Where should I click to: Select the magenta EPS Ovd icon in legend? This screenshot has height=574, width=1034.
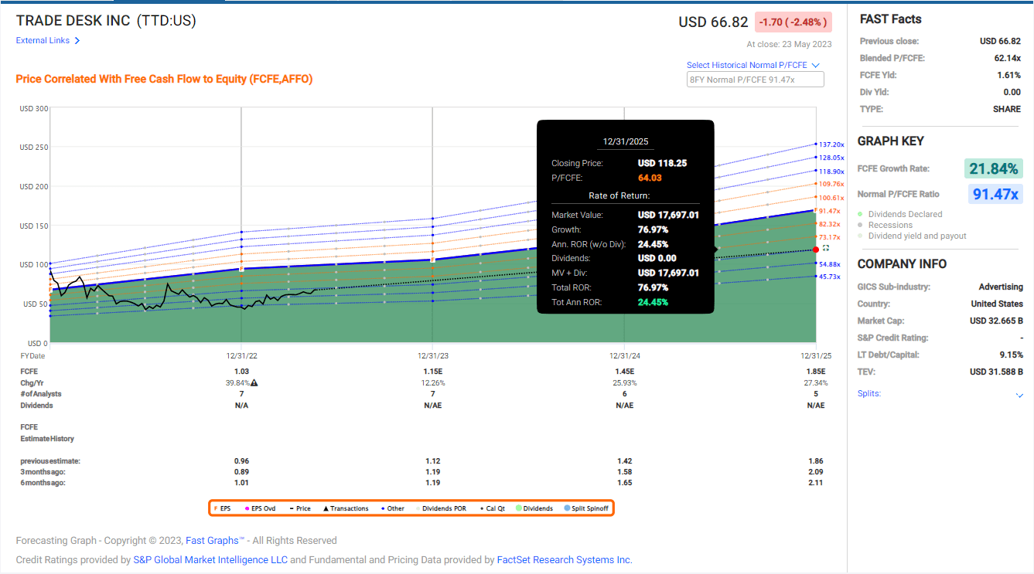click(246, 508)
